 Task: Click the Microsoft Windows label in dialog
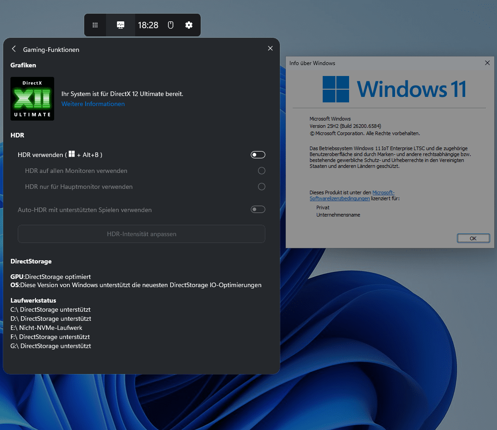point(330,119)
